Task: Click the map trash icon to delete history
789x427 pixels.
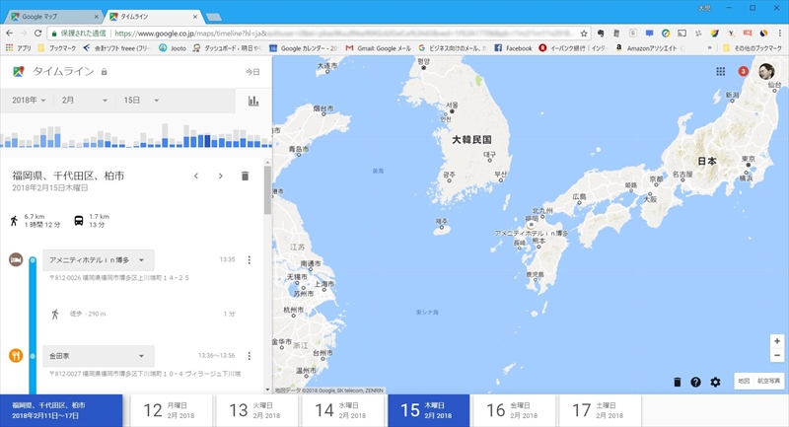Action: point(678,383)
